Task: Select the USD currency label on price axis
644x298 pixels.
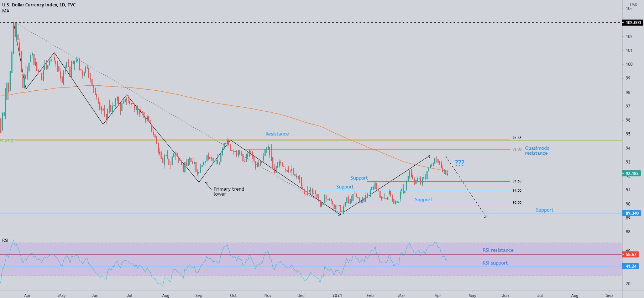Action: click(633, 5)
